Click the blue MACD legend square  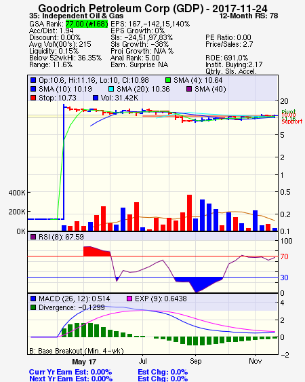point(33,299)
